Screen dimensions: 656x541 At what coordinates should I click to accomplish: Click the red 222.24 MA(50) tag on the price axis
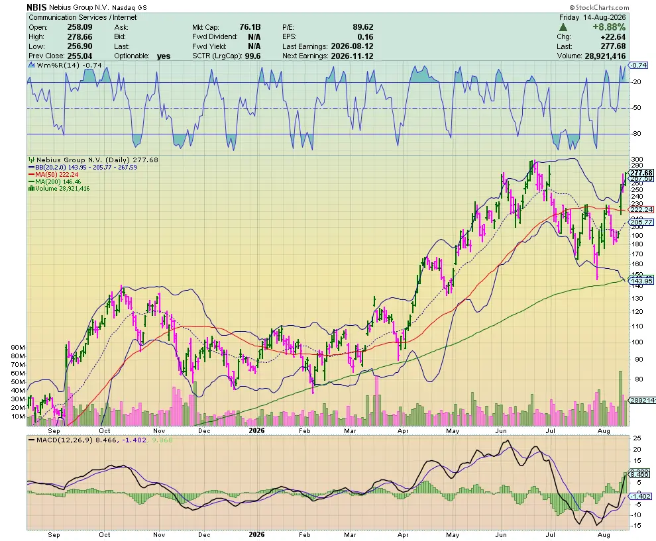coord(641,209)
